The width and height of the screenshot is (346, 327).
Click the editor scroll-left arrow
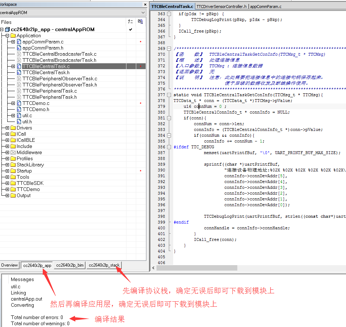[x=153, y=268]
